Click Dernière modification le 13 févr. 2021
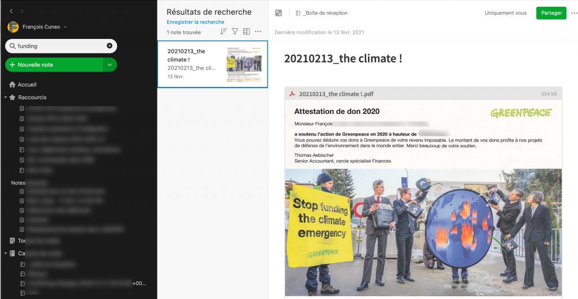This screenshot has height=299, width=578. [319, 32]
